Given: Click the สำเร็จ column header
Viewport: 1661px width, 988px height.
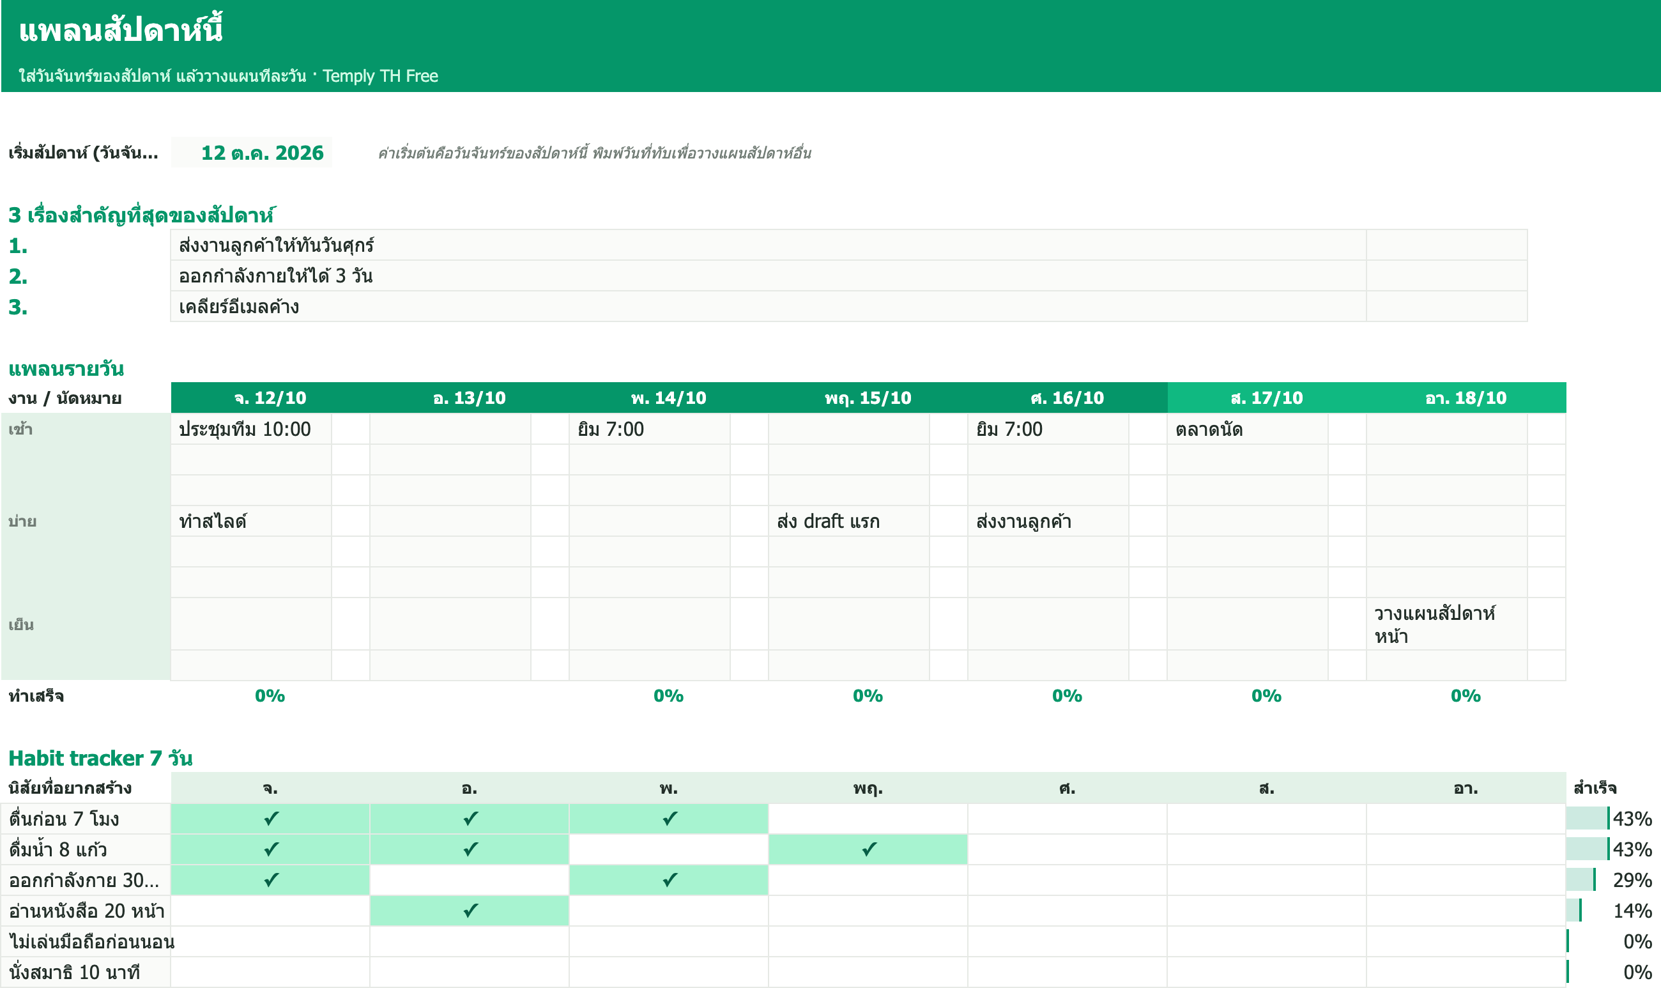Looking at the screenshot, I should 1595,788.
